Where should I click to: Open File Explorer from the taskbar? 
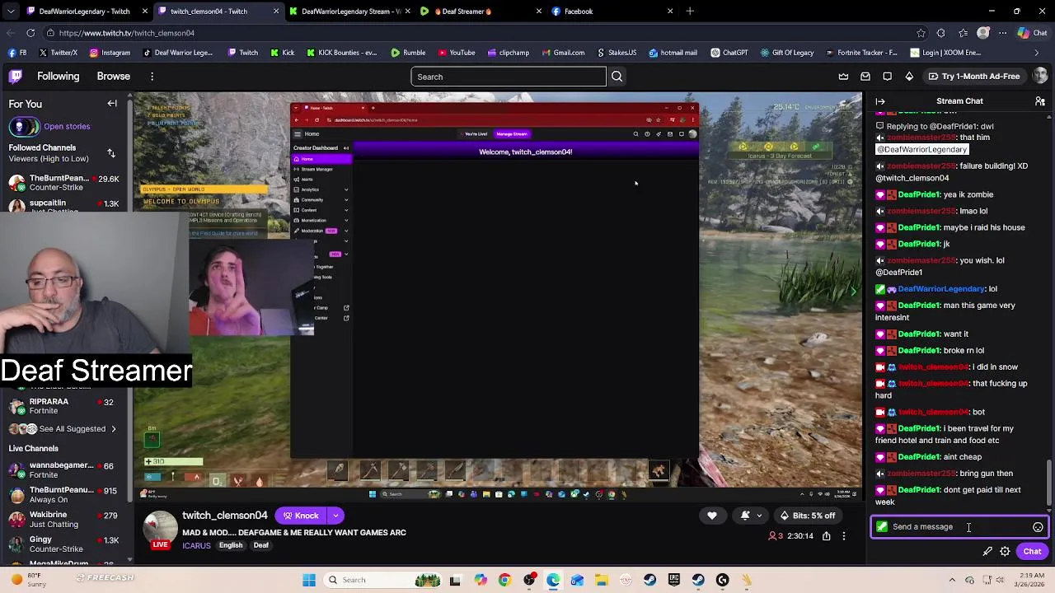602,580
